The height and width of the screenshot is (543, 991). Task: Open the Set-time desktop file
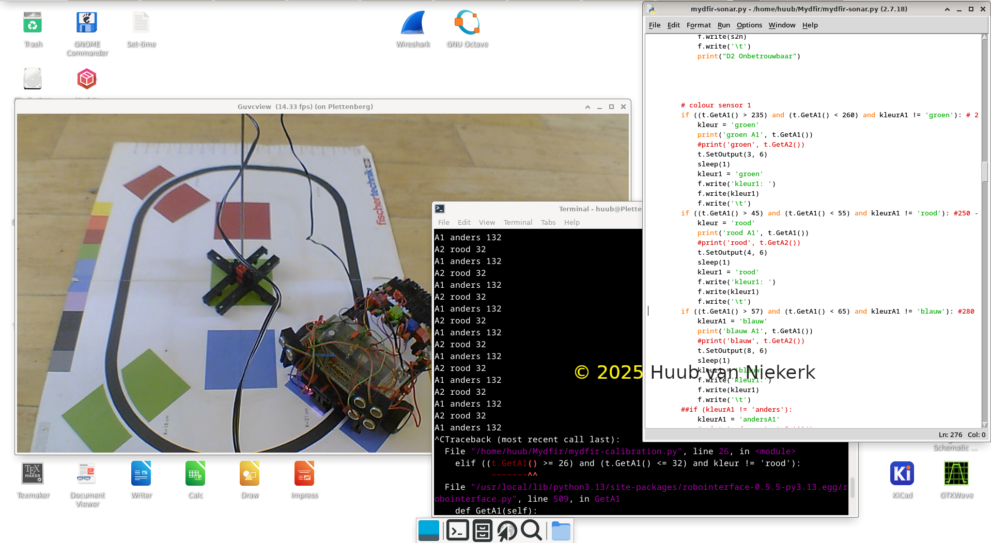[141, 24]
